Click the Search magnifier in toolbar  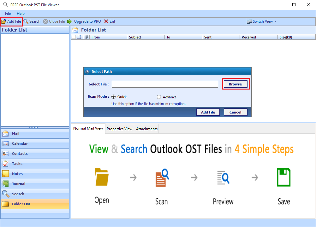pos(26,21)
